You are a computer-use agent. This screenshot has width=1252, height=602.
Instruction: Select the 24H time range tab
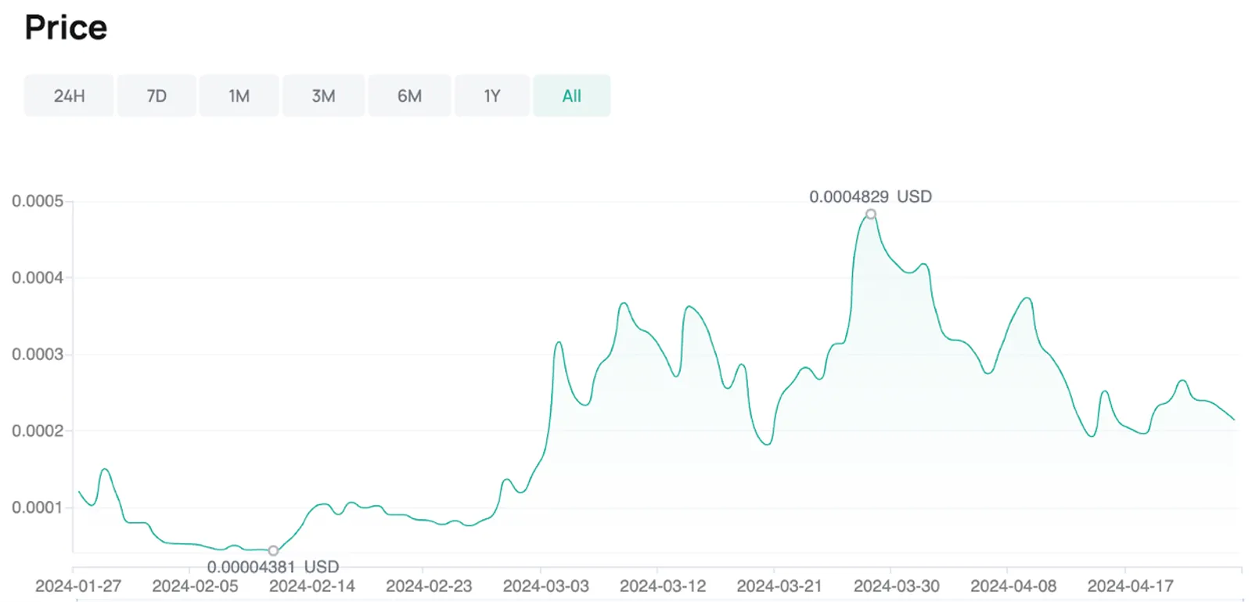click(x=69, y=96)
